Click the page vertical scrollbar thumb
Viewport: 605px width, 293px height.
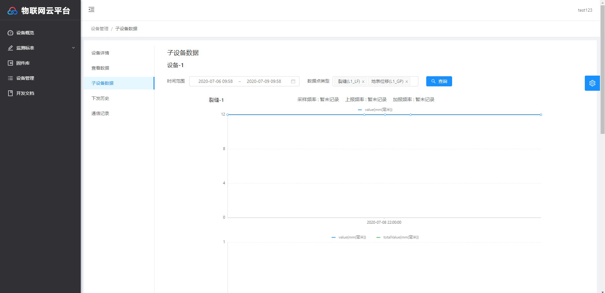[602, 69]
